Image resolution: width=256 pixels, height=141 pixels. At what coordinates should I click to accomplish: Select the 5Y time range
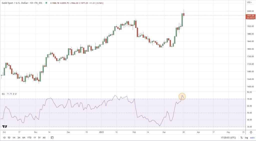pos(39,137)
